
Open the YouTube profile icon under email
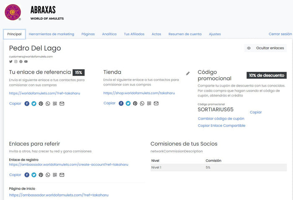(x=26, y=62)
